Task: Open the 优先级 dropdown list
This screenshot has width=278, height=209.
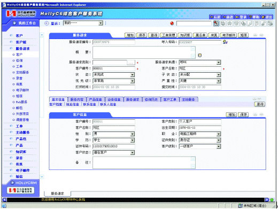Action: click(x=132, y=81)
